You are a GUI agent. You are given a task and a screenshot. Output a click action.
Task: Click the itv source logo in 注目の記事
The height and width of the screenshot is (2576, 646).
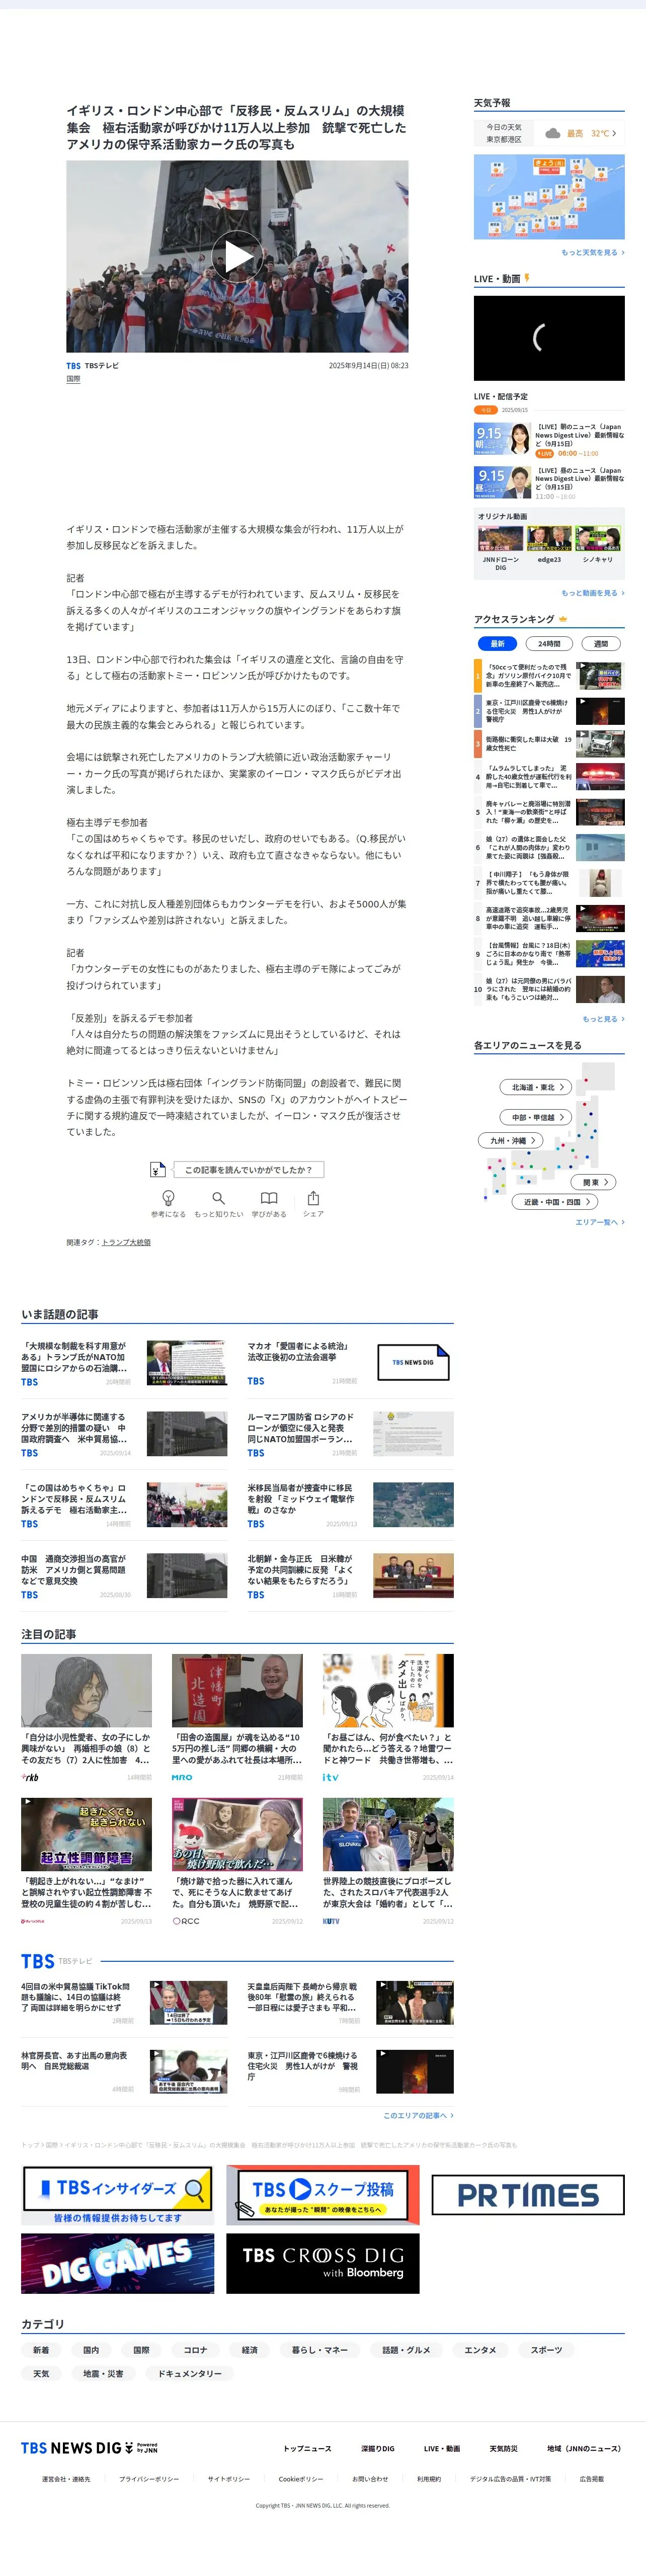[331, 1777]
